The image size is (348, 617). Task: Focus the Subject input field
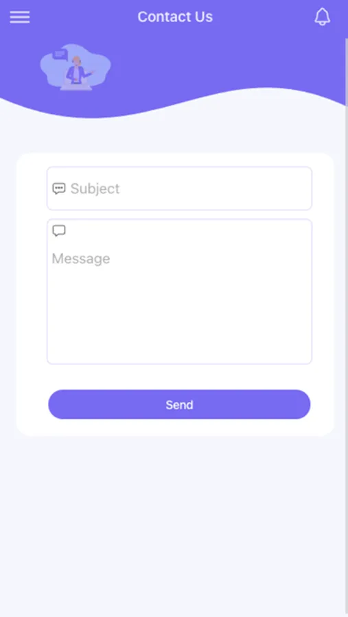[179, 189]
